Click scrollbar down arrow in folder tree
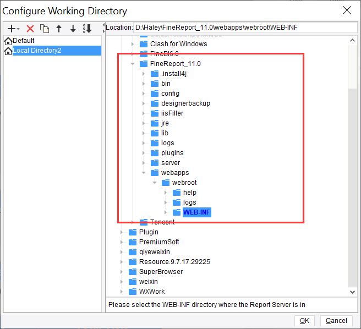 [352, 292]
